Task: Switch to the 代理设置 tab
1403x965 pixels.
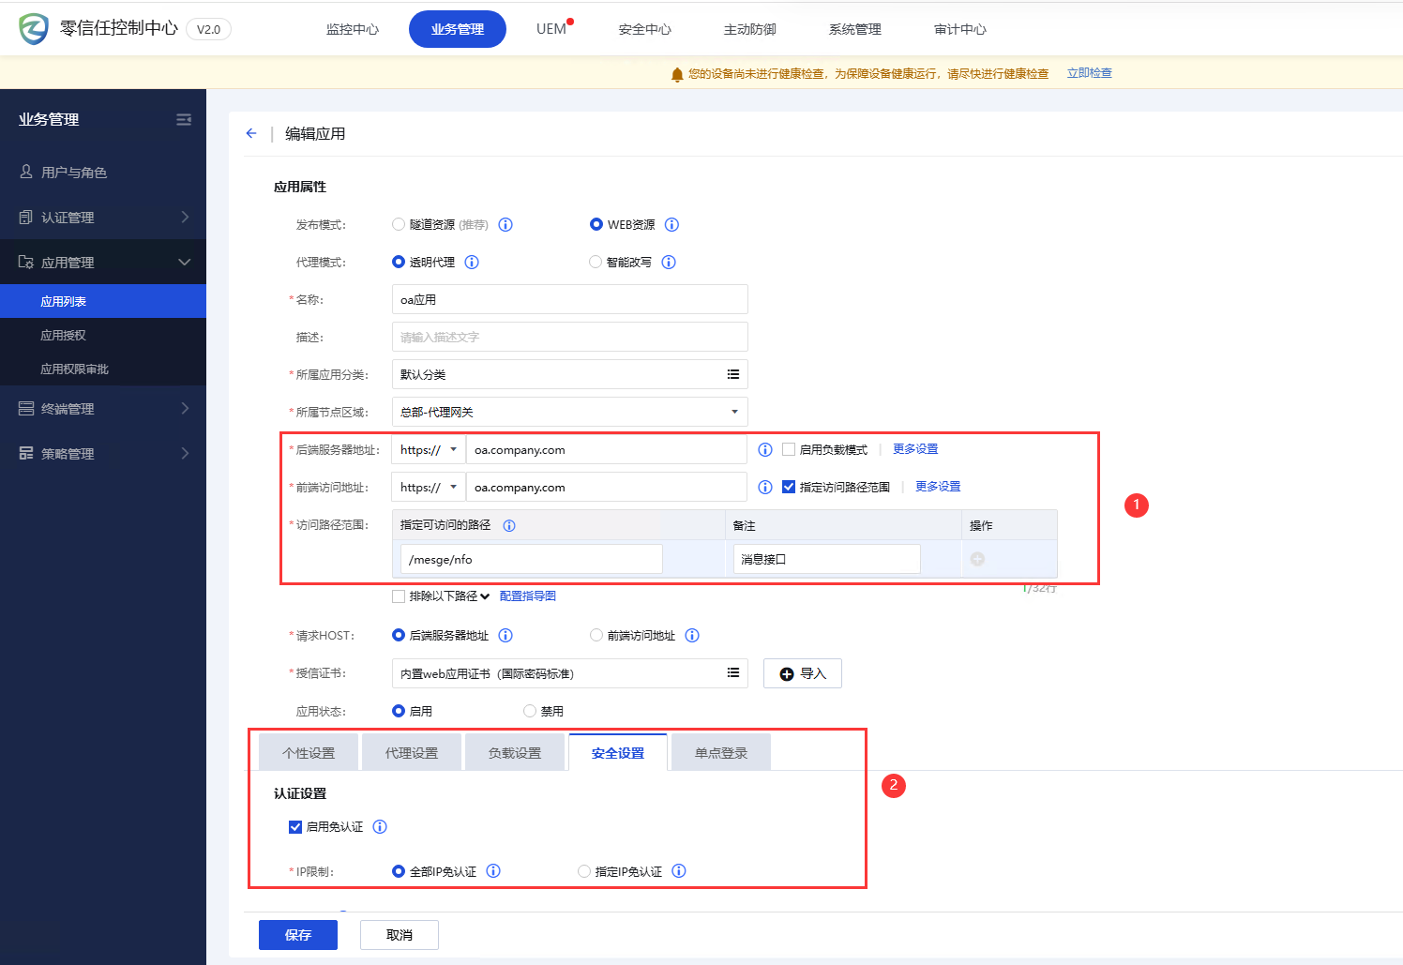Action: 412,753
